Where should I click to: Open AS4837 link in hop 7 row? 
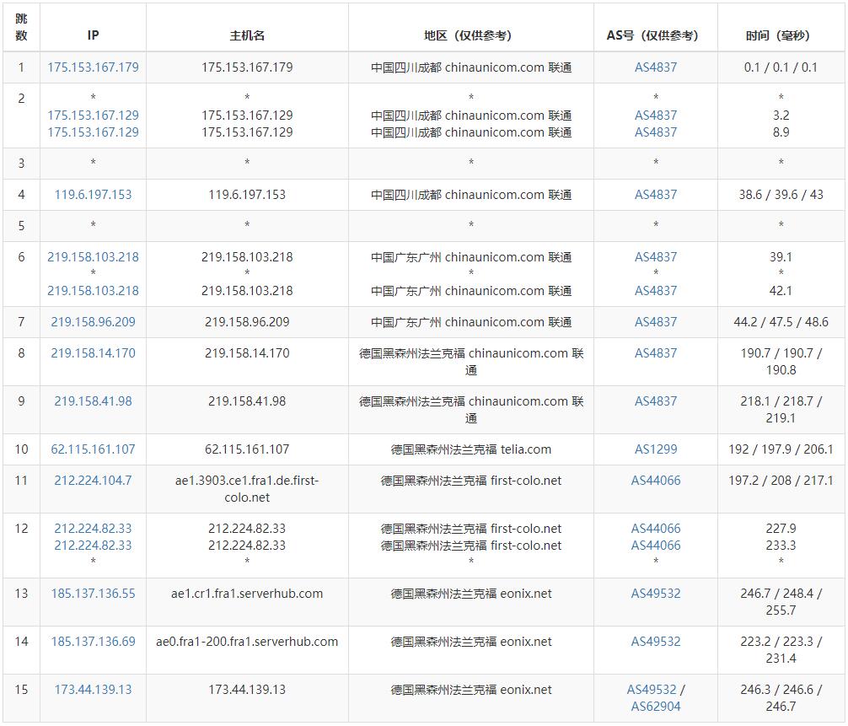tap(656, 322)
